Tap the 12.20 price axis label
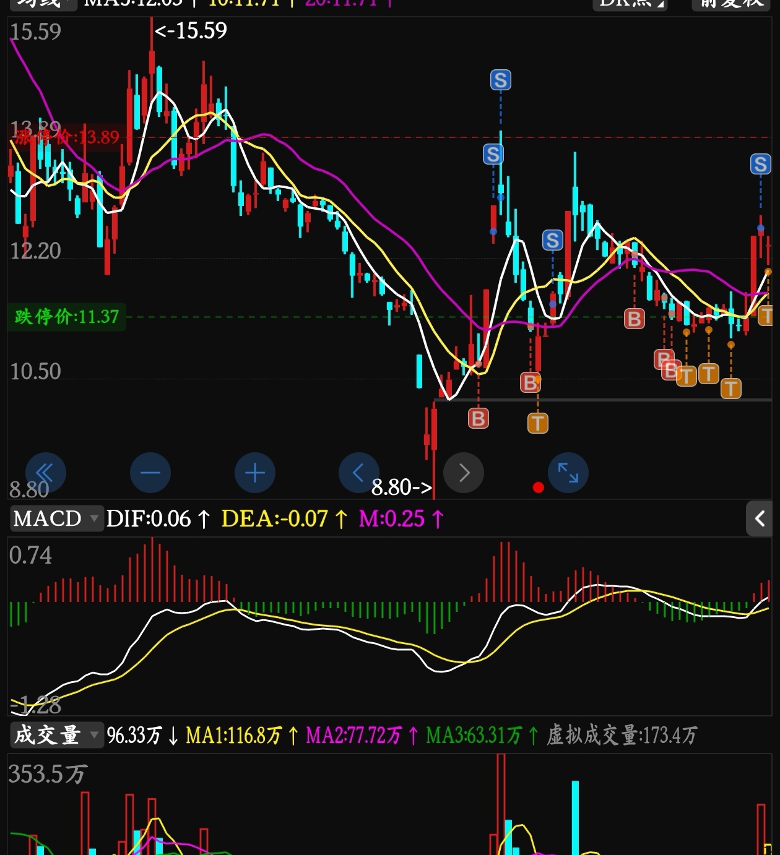Screen dimensions: 780x855 pyautogui.click(x=35, y=251)
